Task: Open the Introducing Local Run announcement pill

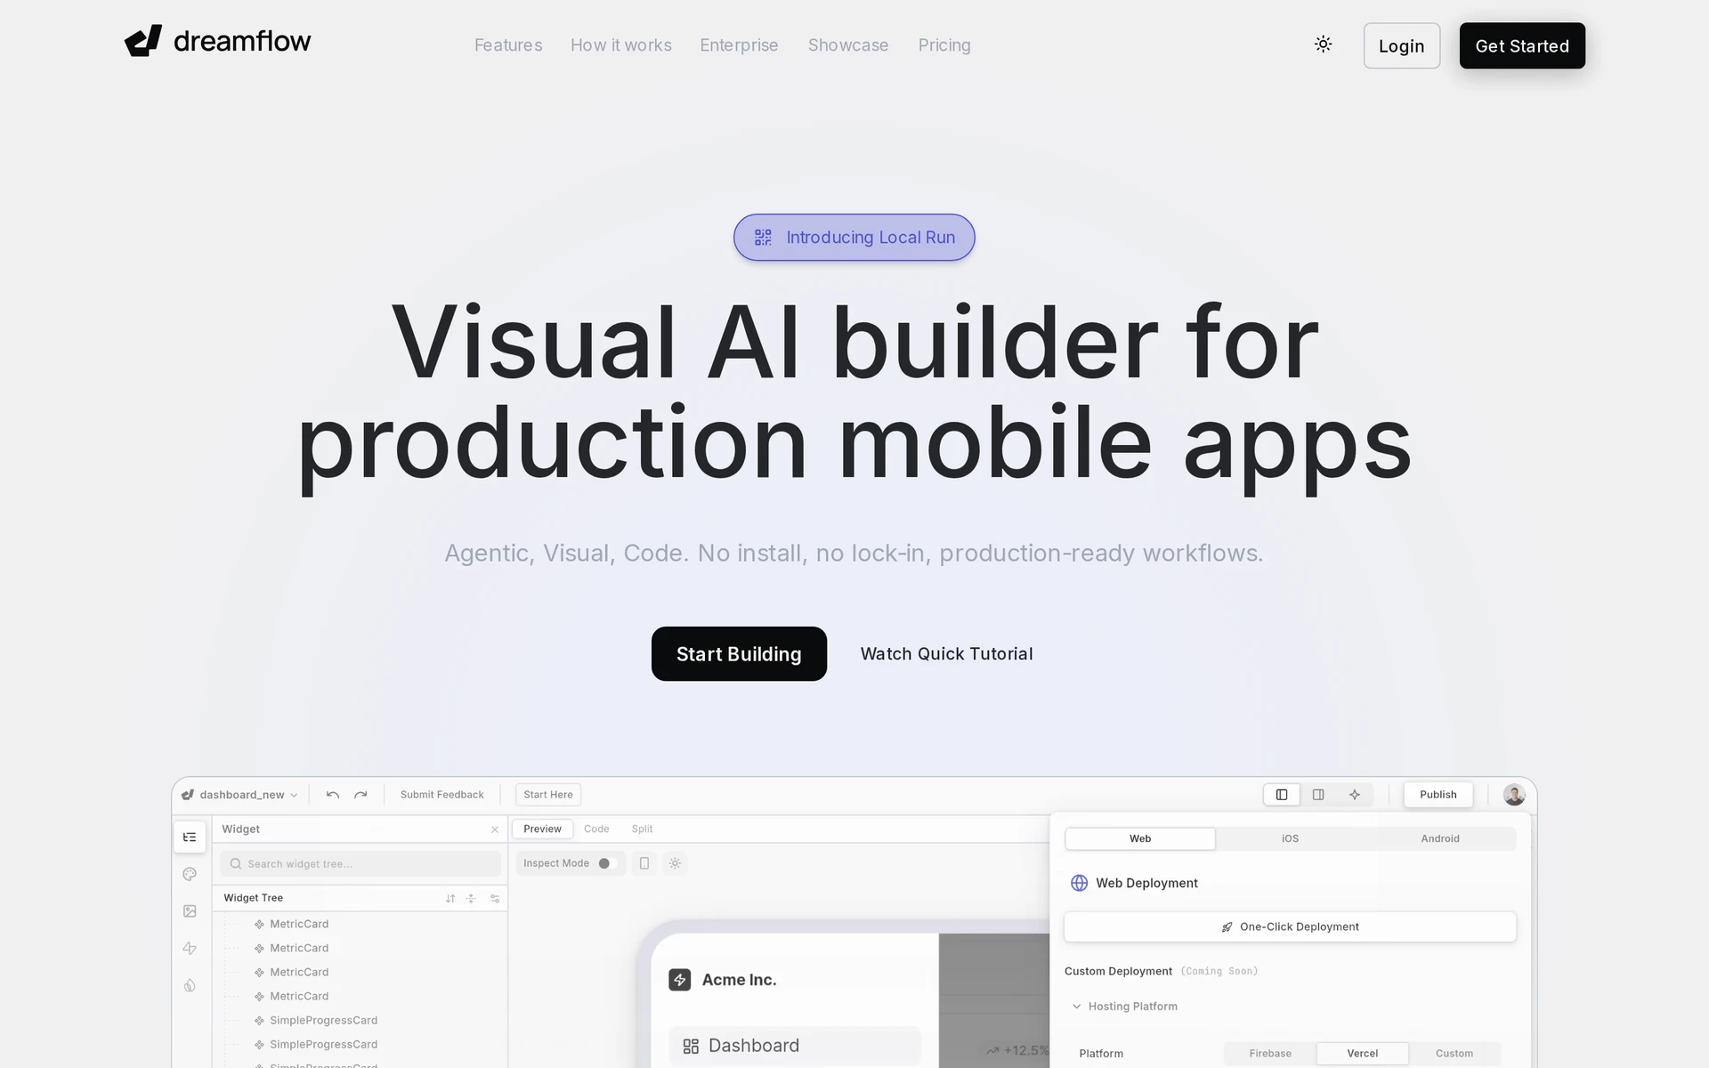Action: [854, 238]
